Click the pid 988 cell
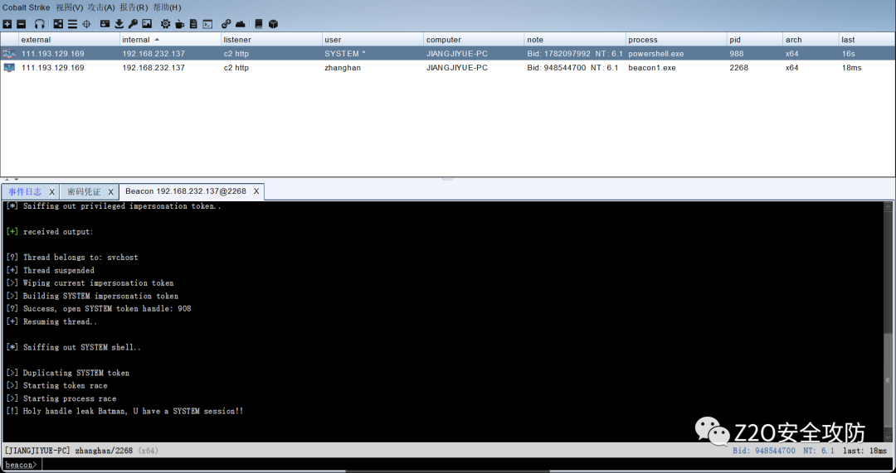This screenshot has height=473, width=896. [754, 54]
